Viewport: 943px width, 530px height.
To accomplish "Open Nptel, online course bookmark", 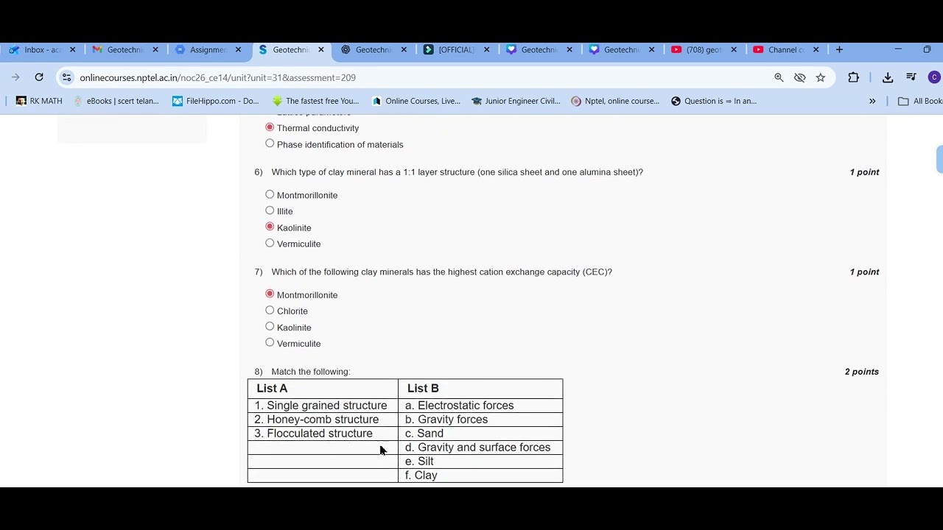I will tap(615, 101).
